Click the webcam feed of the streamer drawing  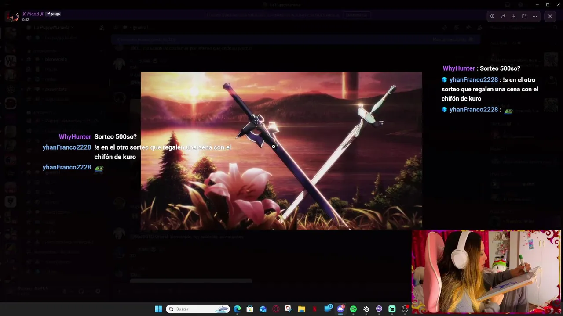(486, 272)
